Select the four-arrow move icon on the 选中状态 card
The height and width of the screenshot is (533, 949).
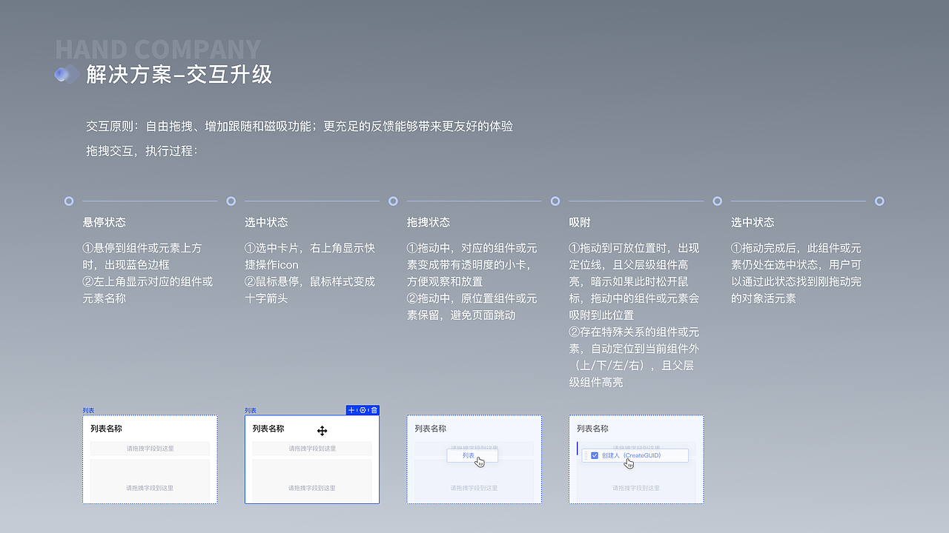(x=323, y=431)
